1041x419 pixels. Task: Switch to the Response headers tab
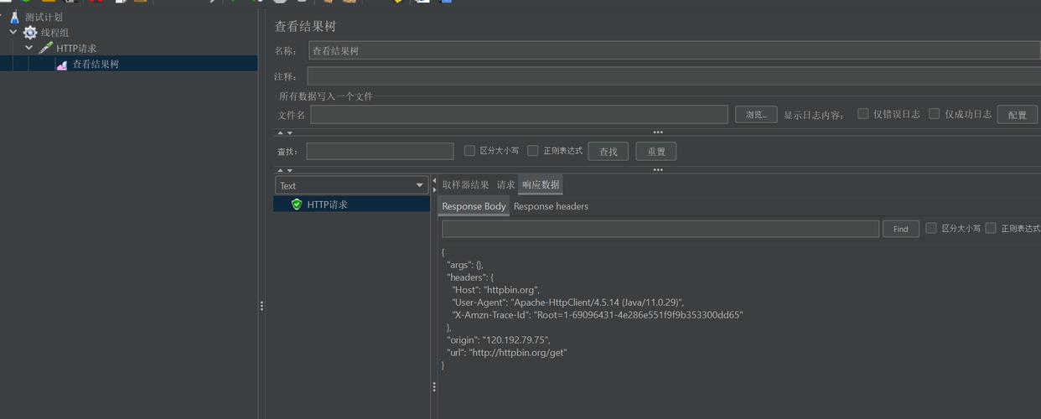click(551, 206)
